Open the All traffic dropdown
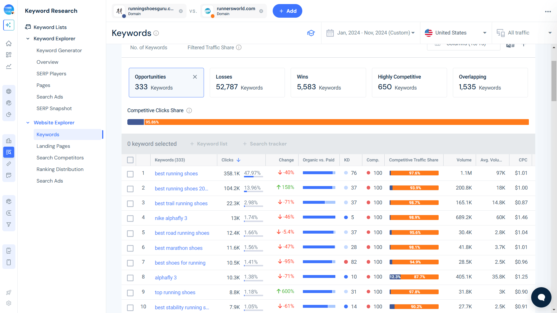 coord(524,33)
